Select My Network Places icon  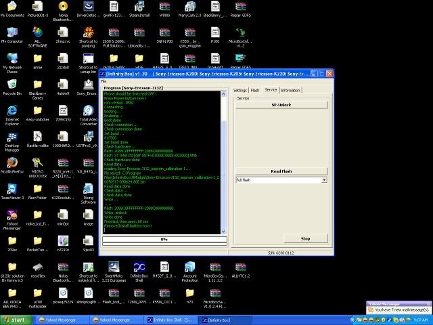(x=12, y=63)
